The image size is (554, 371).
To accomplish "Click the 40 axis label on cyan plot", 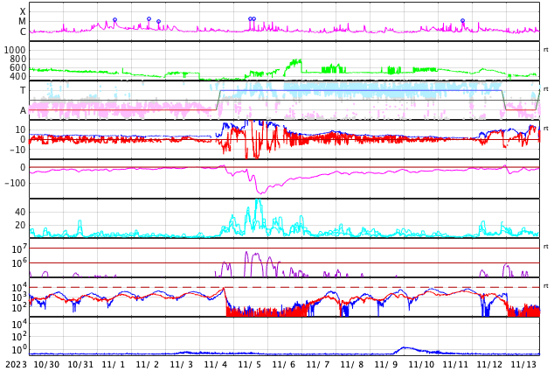I will (20, 213).
